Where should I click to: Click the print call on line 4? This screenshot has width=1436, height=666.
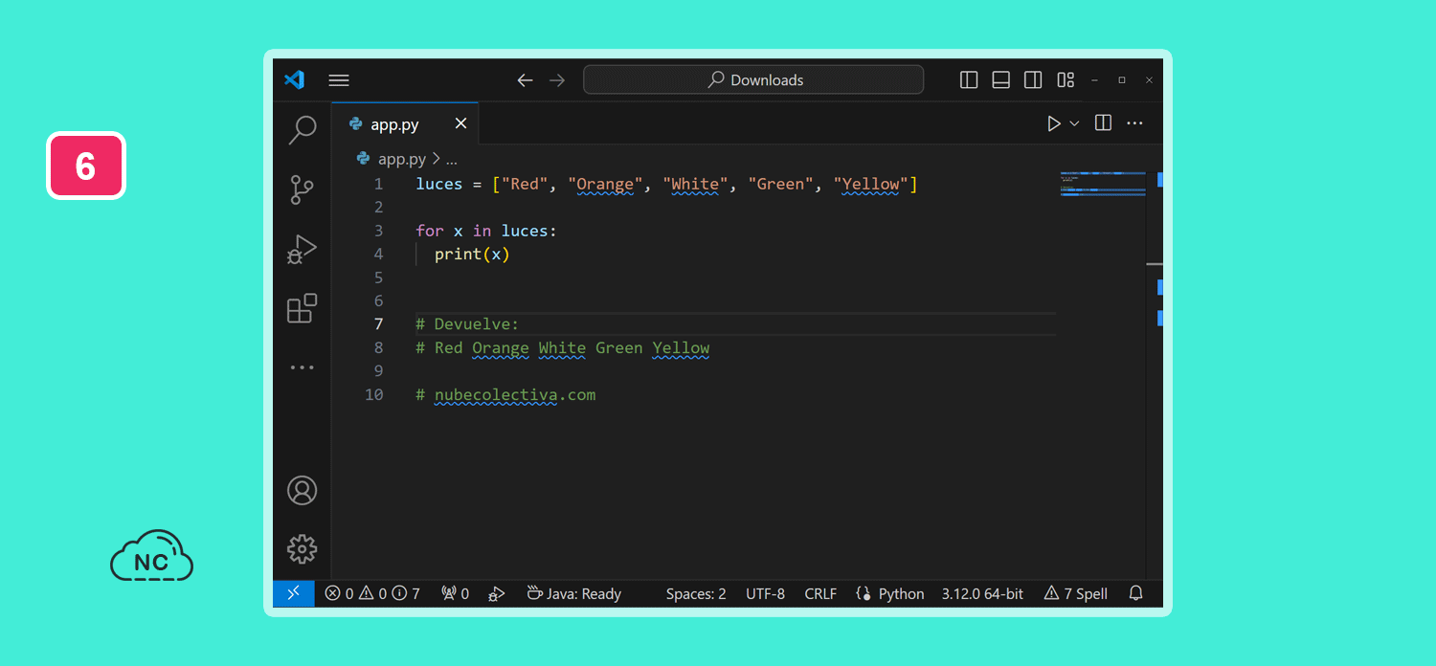(472, 254)
